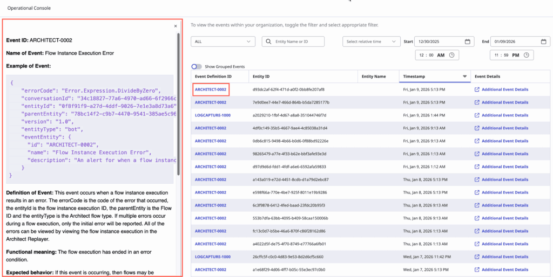Click the Entity Name or ID search field
Viewport: 553px width, 277px height.
click(x=293, y=41)
